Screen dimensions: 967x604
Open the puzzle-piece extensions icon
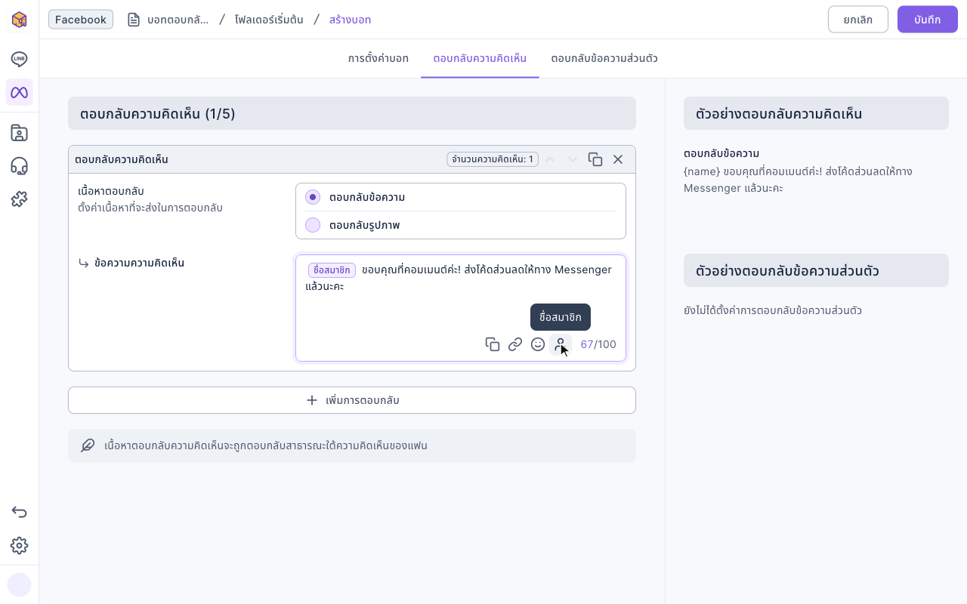pos(20,199)
